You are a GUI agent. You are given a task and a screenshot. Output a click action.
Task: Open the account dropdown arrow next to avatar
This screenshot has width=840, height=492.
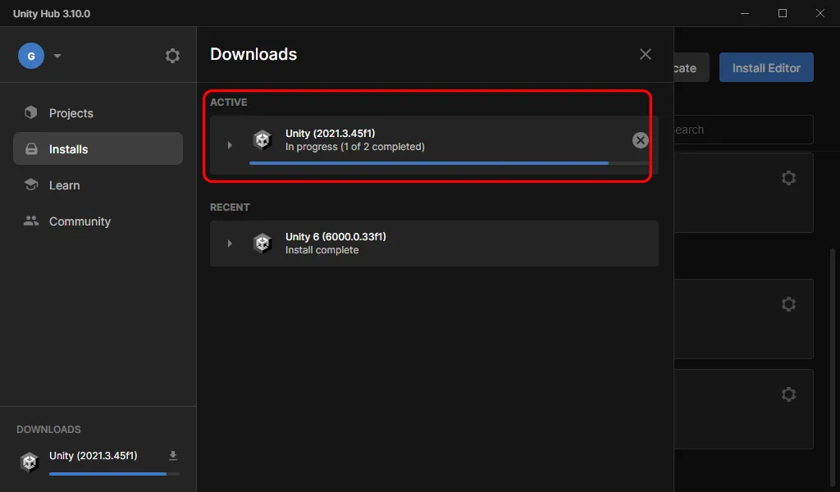click(57, 56)
